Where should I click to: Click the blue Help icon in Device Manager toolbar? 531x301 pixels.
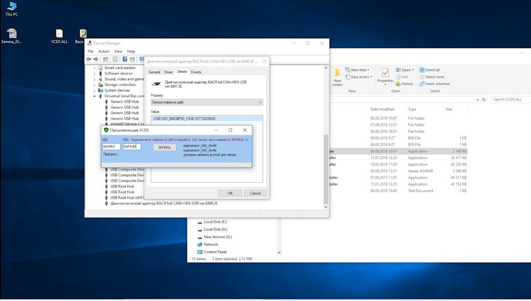[124, 59]
